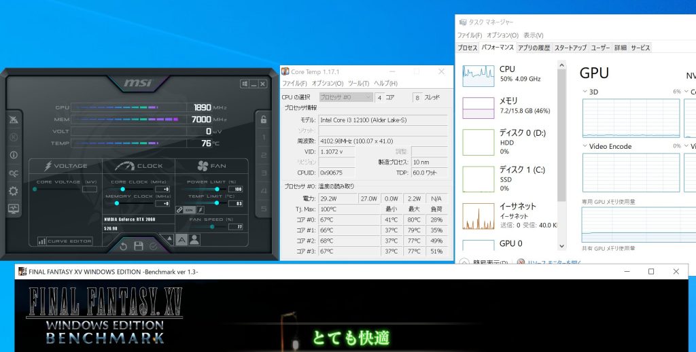Click the Afterburner reset to defaults icon
696x352 pixels.
click(x=124, y=247)
